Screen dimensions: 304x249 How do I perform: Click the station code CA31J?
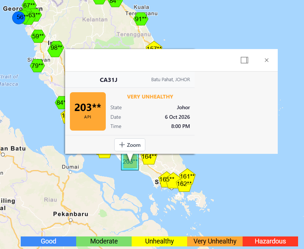(109, 80)
